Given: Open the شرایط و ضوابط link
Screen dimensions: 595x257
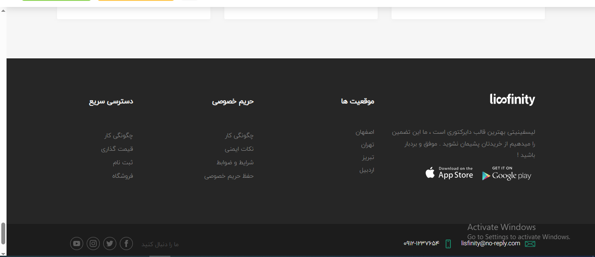Looking at the screenshot, I should point(235,162).
